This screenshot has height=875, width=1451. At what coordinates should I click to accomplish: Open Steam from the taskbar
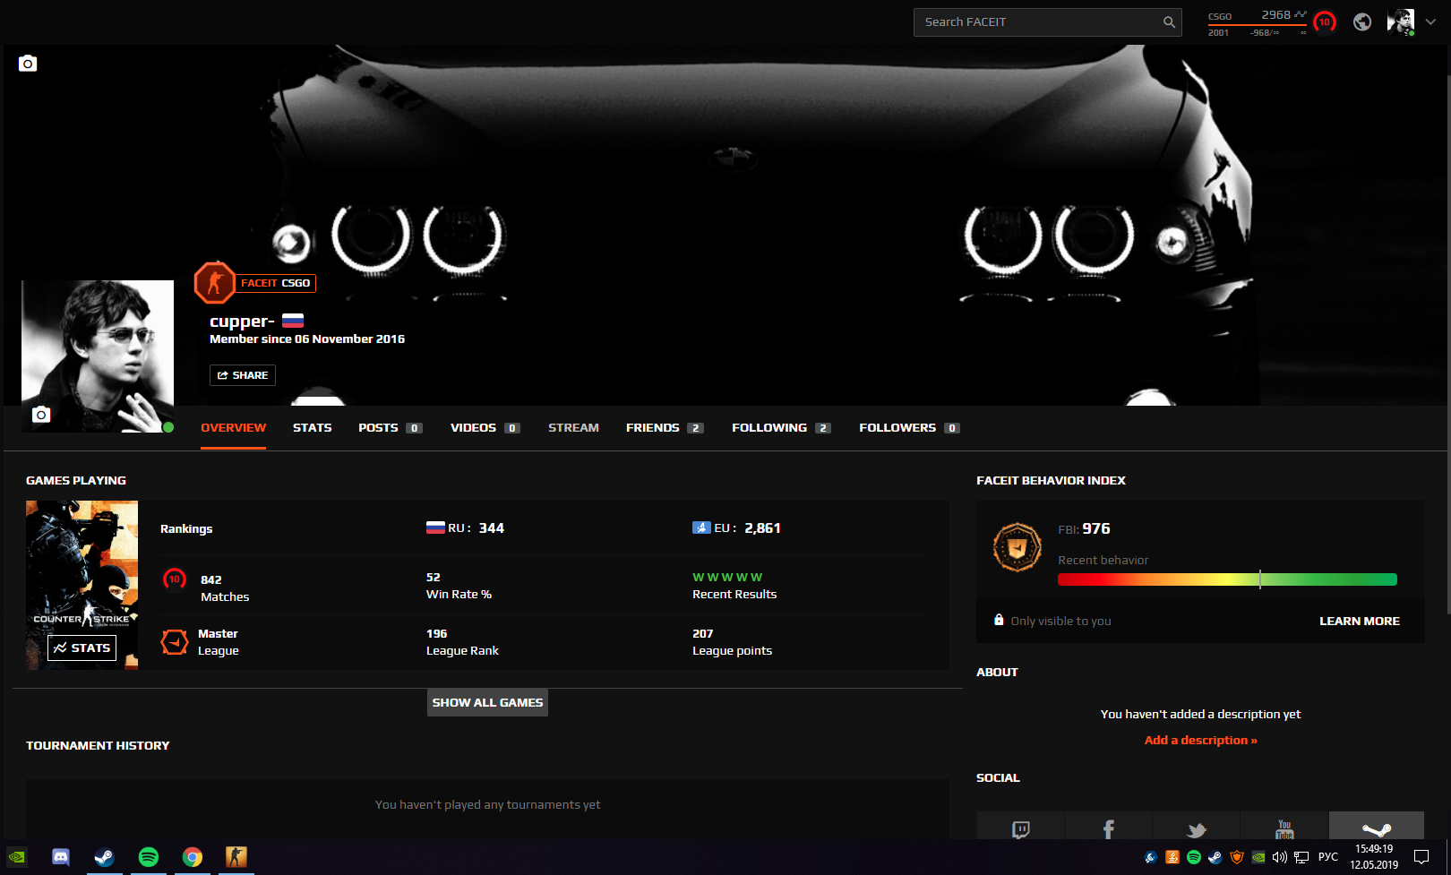pos(104,857)
